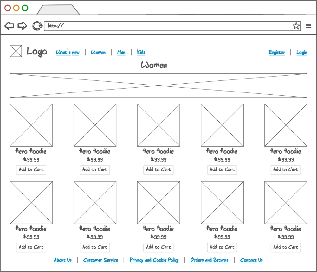Viewport: 317px width, 272px height.
Task: View the Privacy and Cookie Policy page
Action: [154, 260]
